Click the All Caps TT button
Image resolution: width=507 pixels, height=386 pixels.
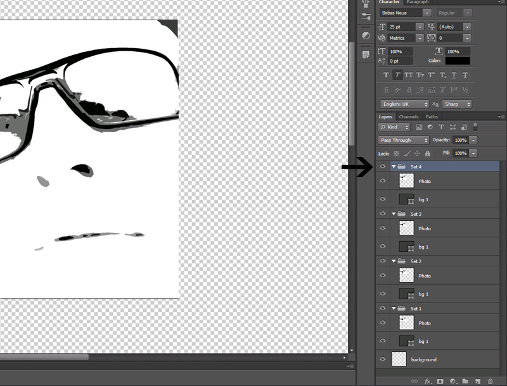click(x=409, y=75)
